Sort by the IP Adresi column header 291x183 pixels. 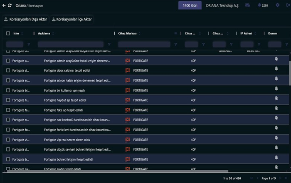(246, 33)
